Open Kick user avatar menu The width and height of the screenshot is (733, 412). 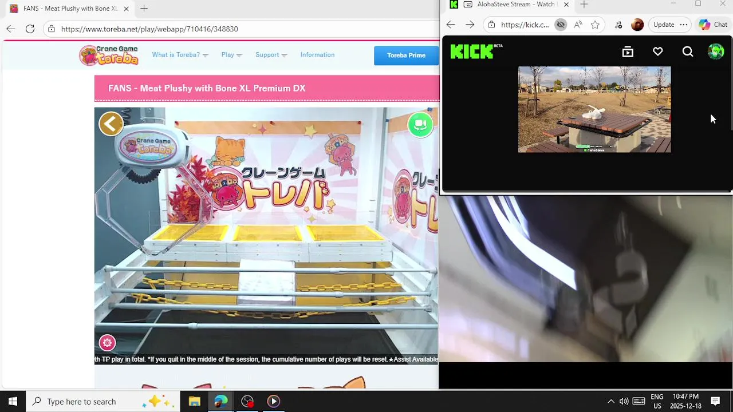point(716,51)
